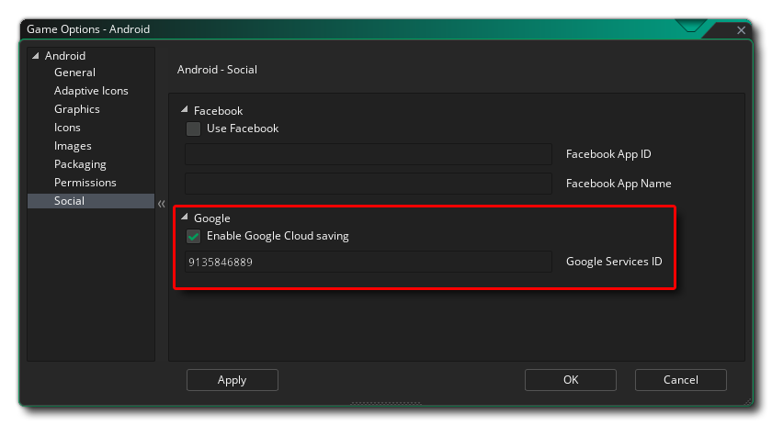Click the Google Services ID field
Image resolution: width=772 pixels, height=425 pixels.
[x=369, y=262]
